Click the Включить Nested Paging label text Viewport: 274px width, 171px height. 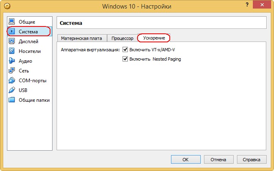click(x=155, y=59)
